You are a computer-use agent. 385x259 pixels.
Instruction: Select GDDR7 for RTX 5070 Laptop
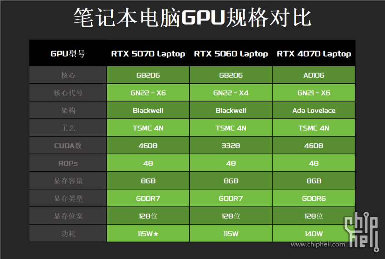pyautogui.click(x=148, y=199)
